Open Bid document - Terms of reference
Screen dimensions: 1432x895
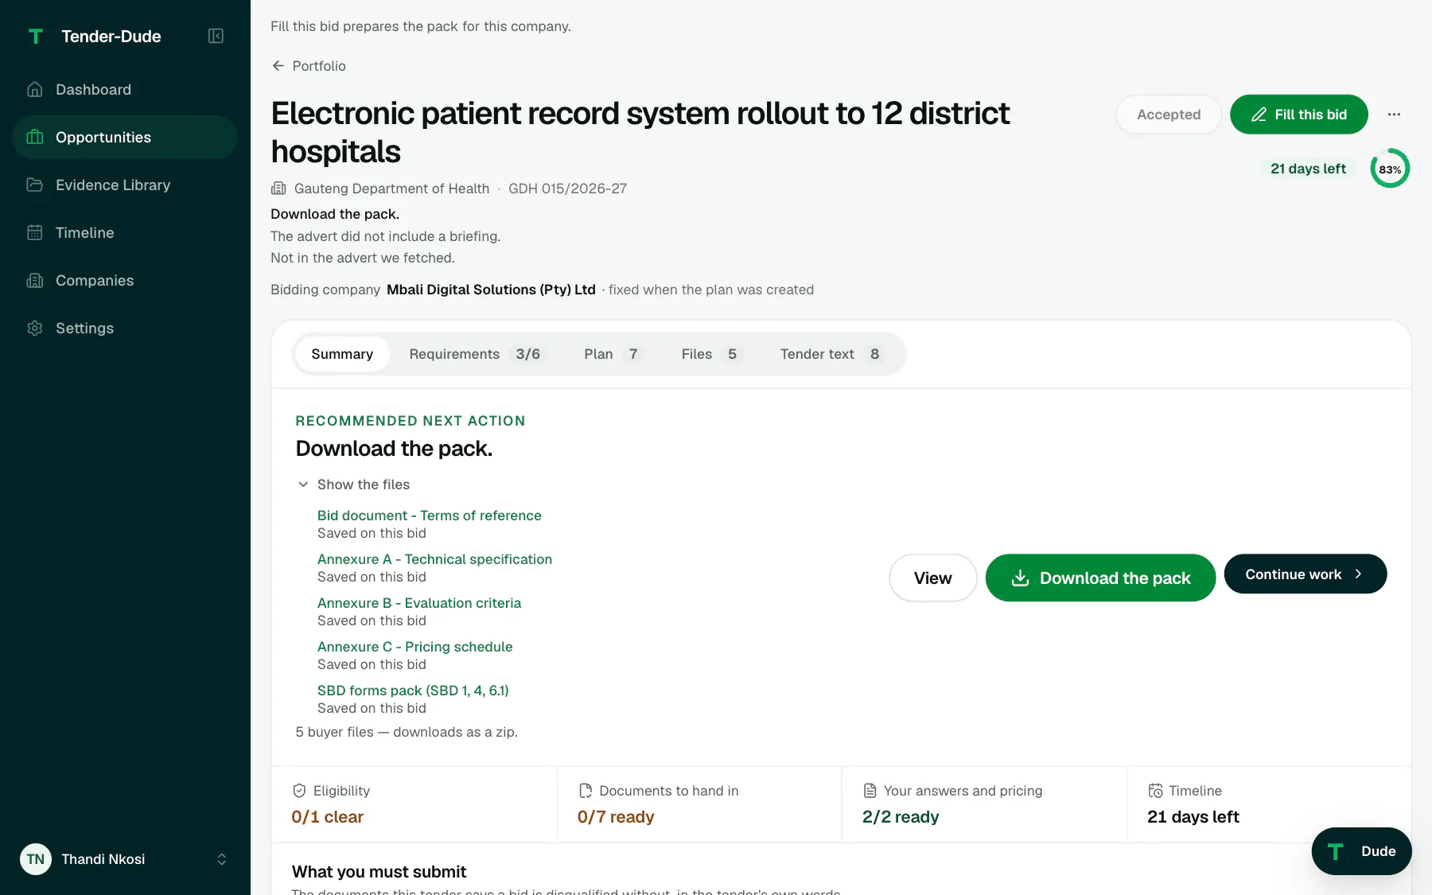pos(430,516)
